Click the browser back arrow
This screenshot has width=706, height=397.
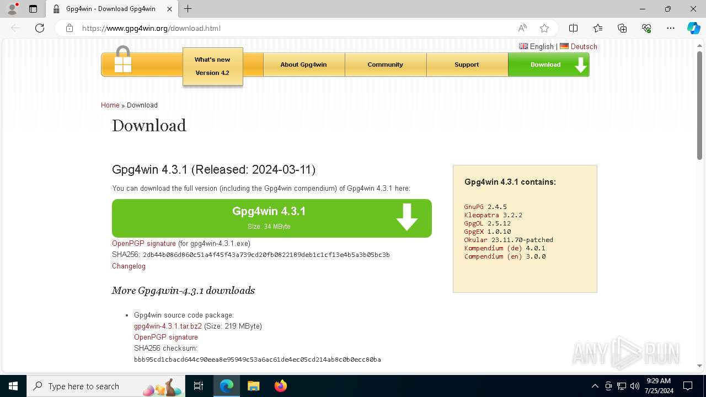click(15, 28)
